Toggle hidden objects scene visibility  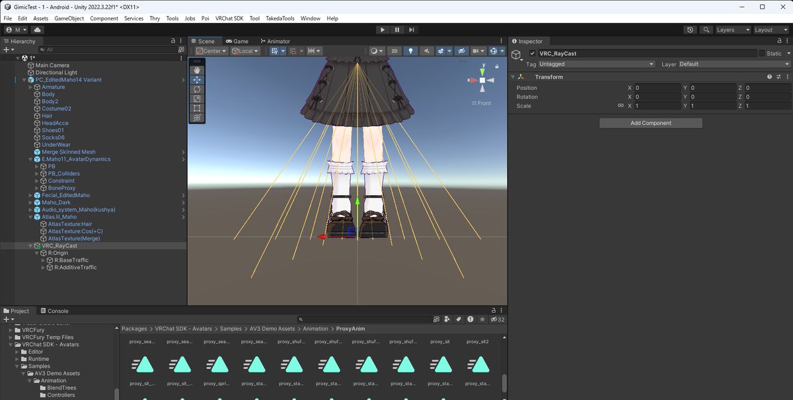(x=461, y=51)
